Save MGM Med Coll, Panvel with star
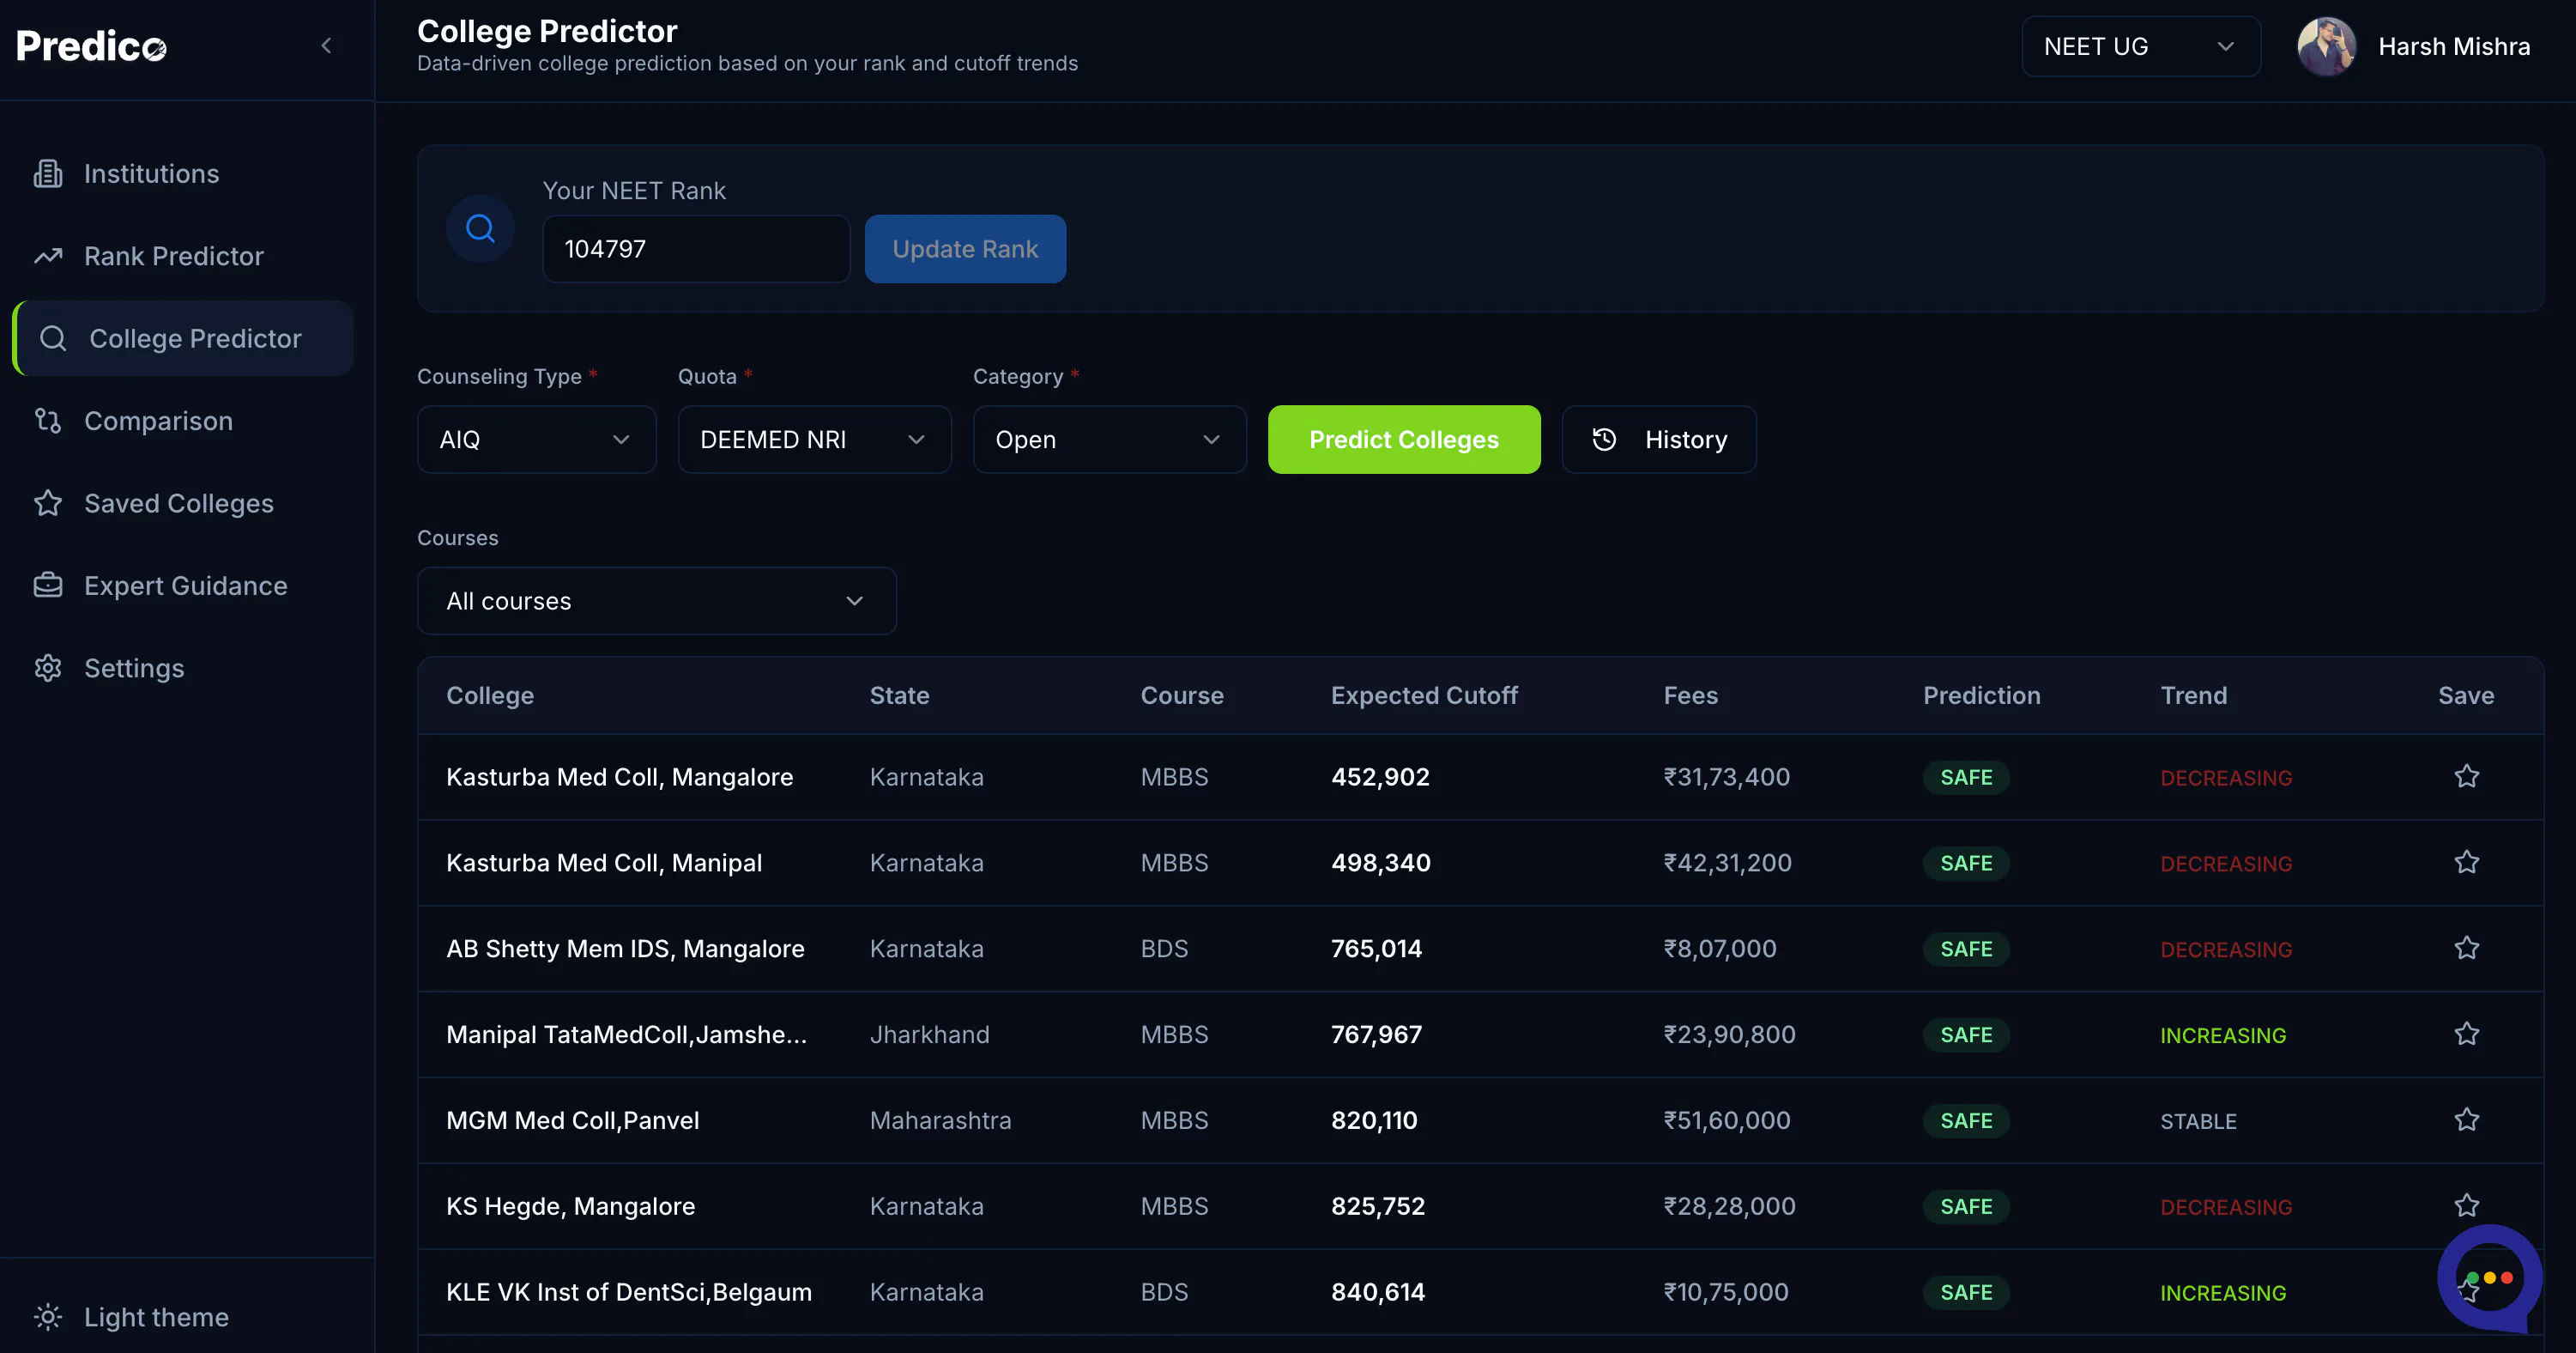This screenshot has width=2576, height=1353. 2467,1119
